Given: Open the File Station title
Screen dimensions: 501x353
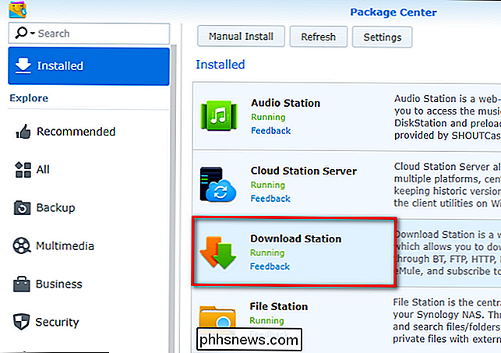Looking at the screenshot, I should (279, 306).
